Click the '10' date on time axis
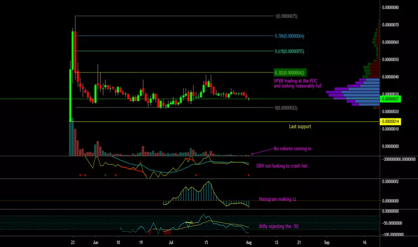 pyautogui.click(x=118, y=243)
